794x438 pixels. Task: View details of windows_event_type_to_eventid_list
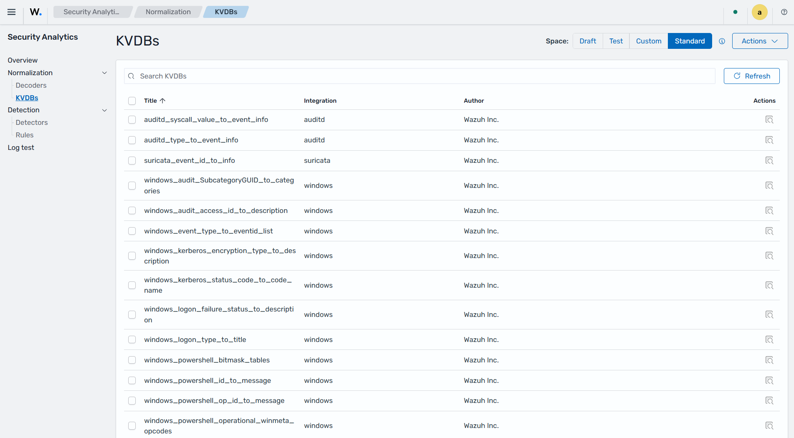[769, 231]
